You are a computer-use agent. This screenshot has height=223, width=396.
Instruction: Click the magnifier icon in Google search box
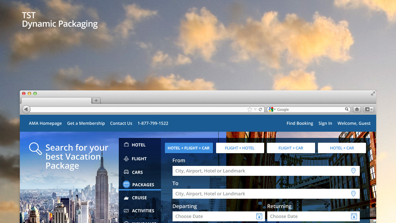(347, 109)
